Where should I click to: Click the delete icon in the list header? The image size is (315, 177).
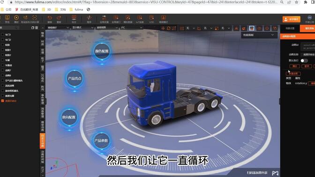click(37, 28)
